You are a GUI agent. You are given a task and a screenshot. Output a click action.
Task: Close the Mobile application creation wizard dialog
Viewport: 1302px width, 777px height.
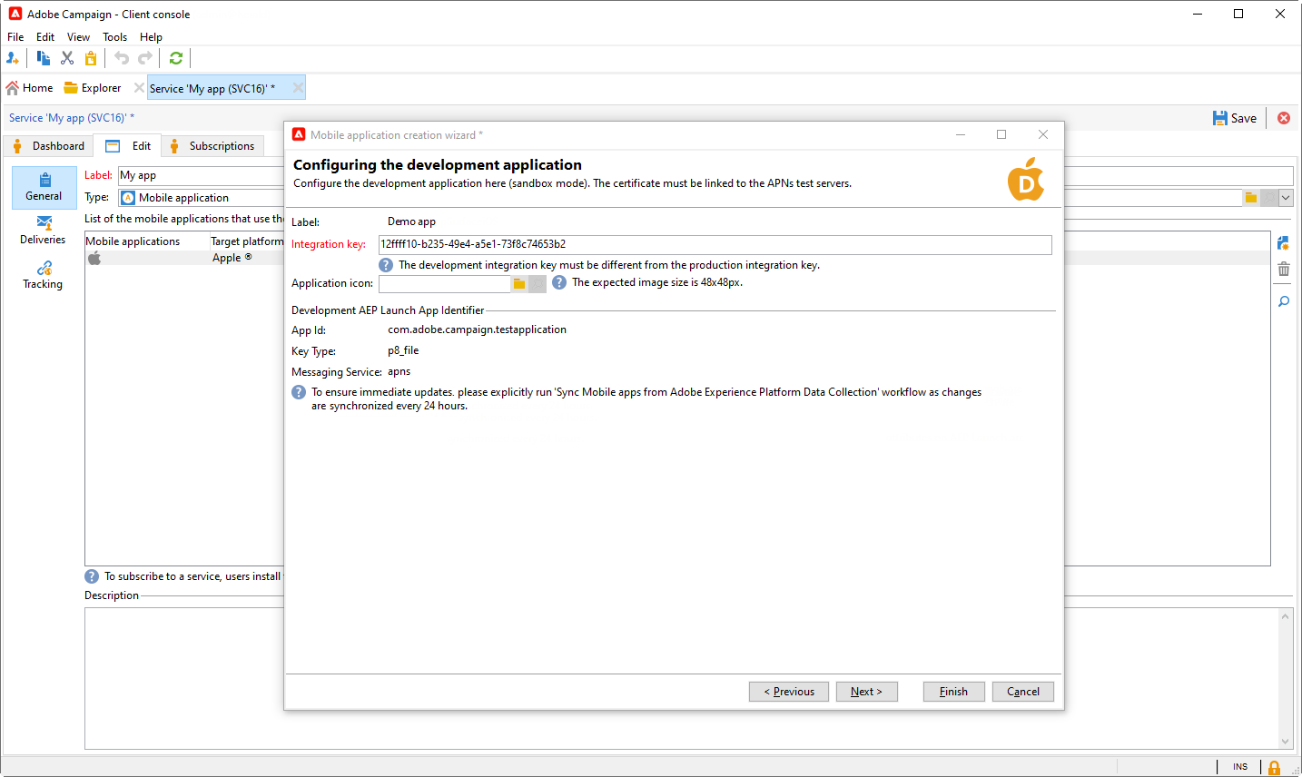click(1043, 134)
